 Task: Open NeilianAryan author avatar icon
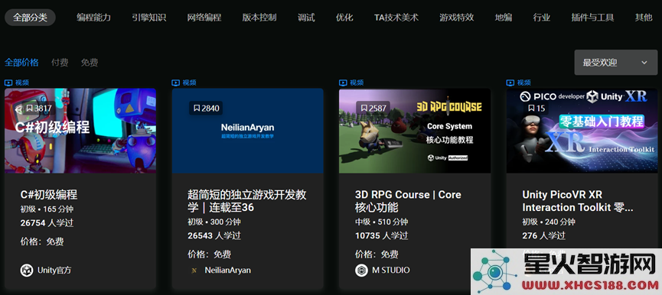click(x=194, y=271)
